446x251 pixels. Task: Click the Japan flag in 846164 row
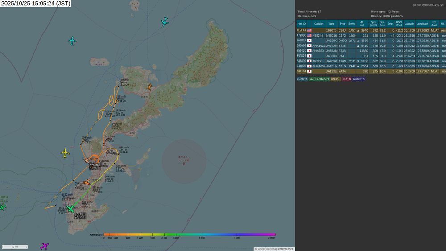(309, 71)
